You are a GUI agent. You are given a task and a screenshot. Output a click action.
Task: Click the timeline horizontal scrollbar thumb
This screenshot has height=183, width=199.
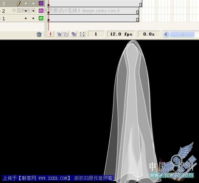tap(182, 34)
